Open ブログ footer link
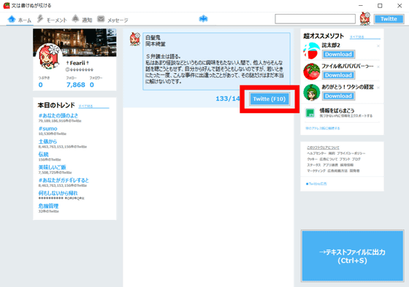409x287 pixels. [x=356, y=159]
